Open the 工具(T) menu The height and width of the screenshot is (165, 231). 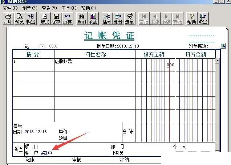pyautogui.click(x=69, y=8)
